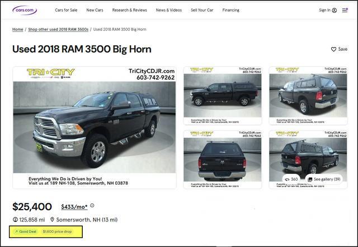Open the side-profile truck thumbnail

point(223,96)
